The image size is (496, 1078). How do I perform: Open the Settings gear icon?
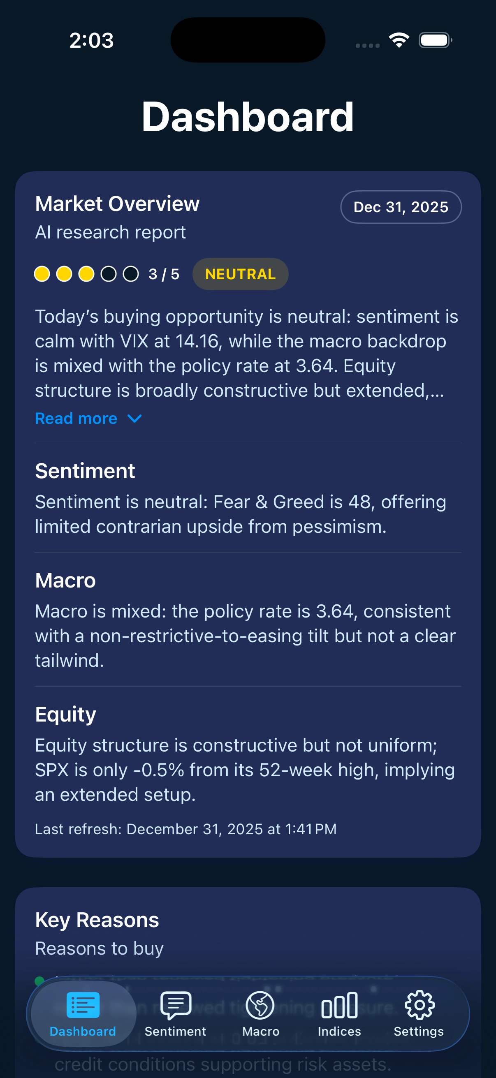419,1004
